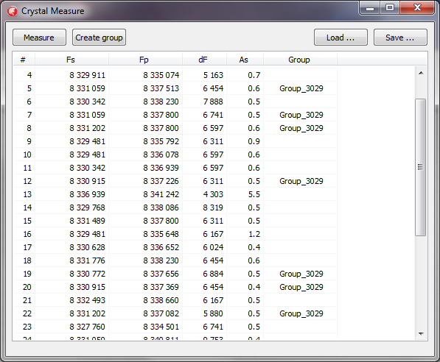Viewport: 440px width, 362px height.
Task: Click the scrollbar up arrow
Action: (x=421, y=73)
